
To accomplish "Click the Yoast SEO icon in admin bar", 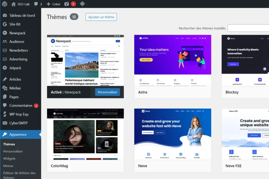I will 67,4.
